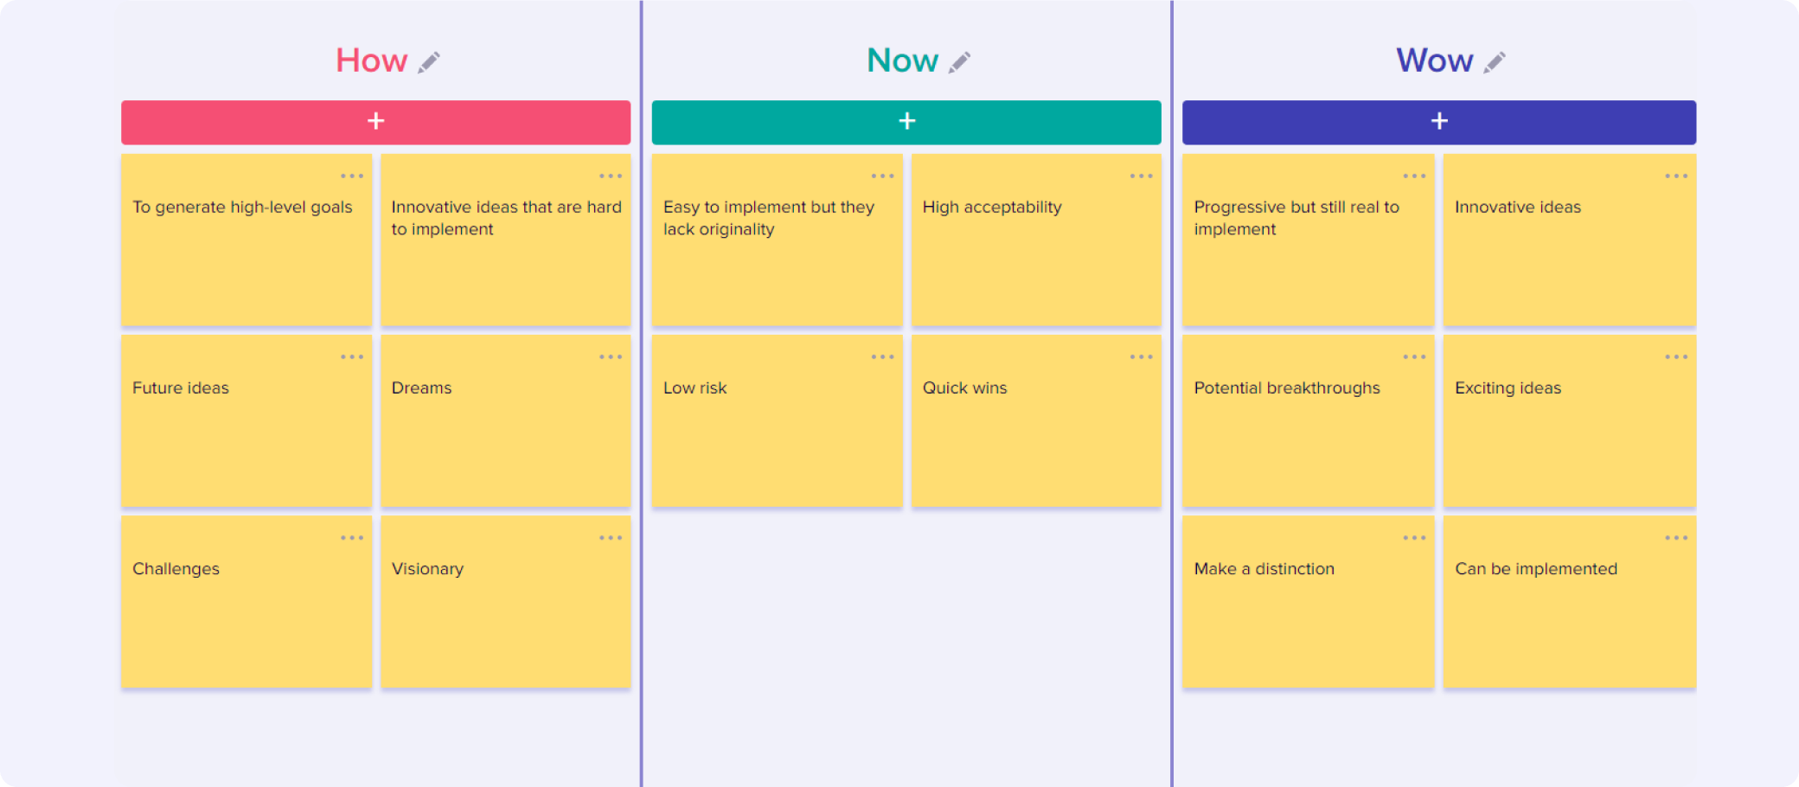Select the Exciting ideas sticky note
Viewport: 1799px width, 787px height.
pos(1570,421)
